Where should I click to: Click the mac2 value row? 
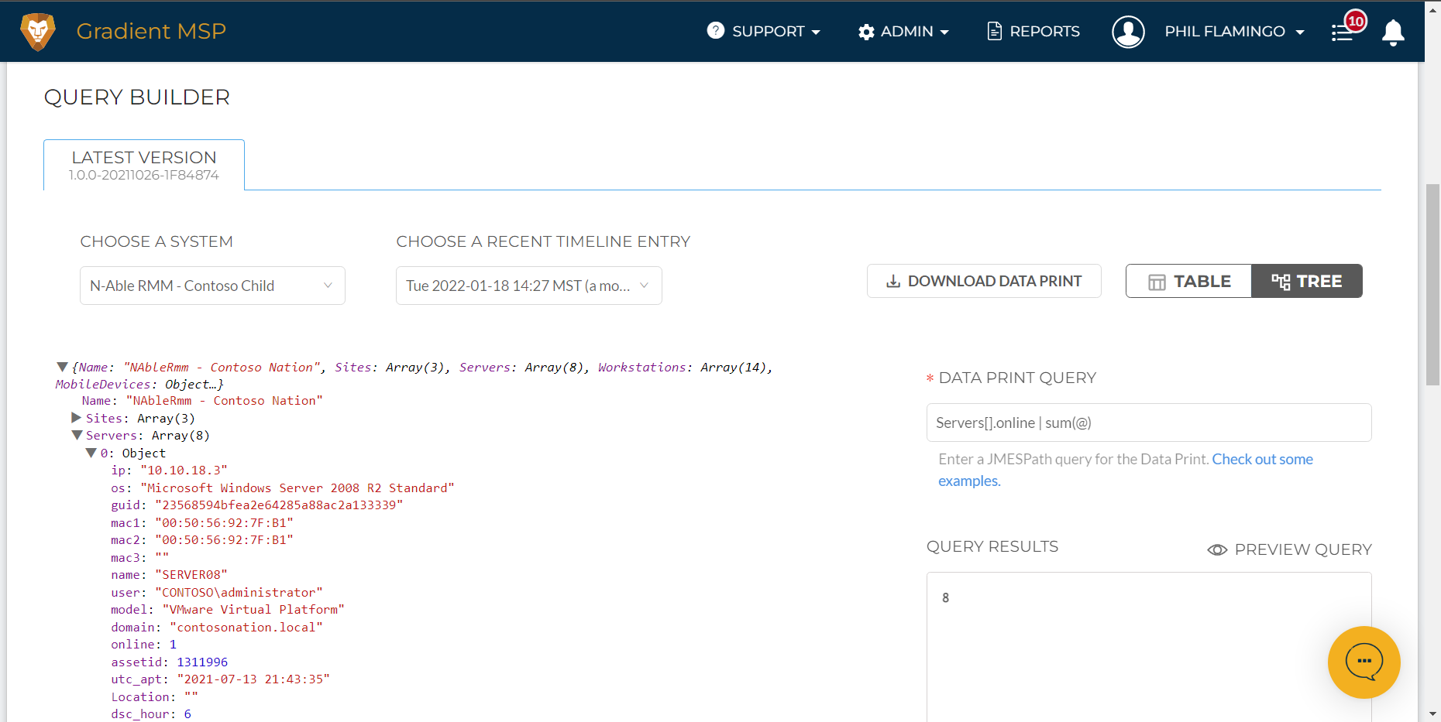202,540
